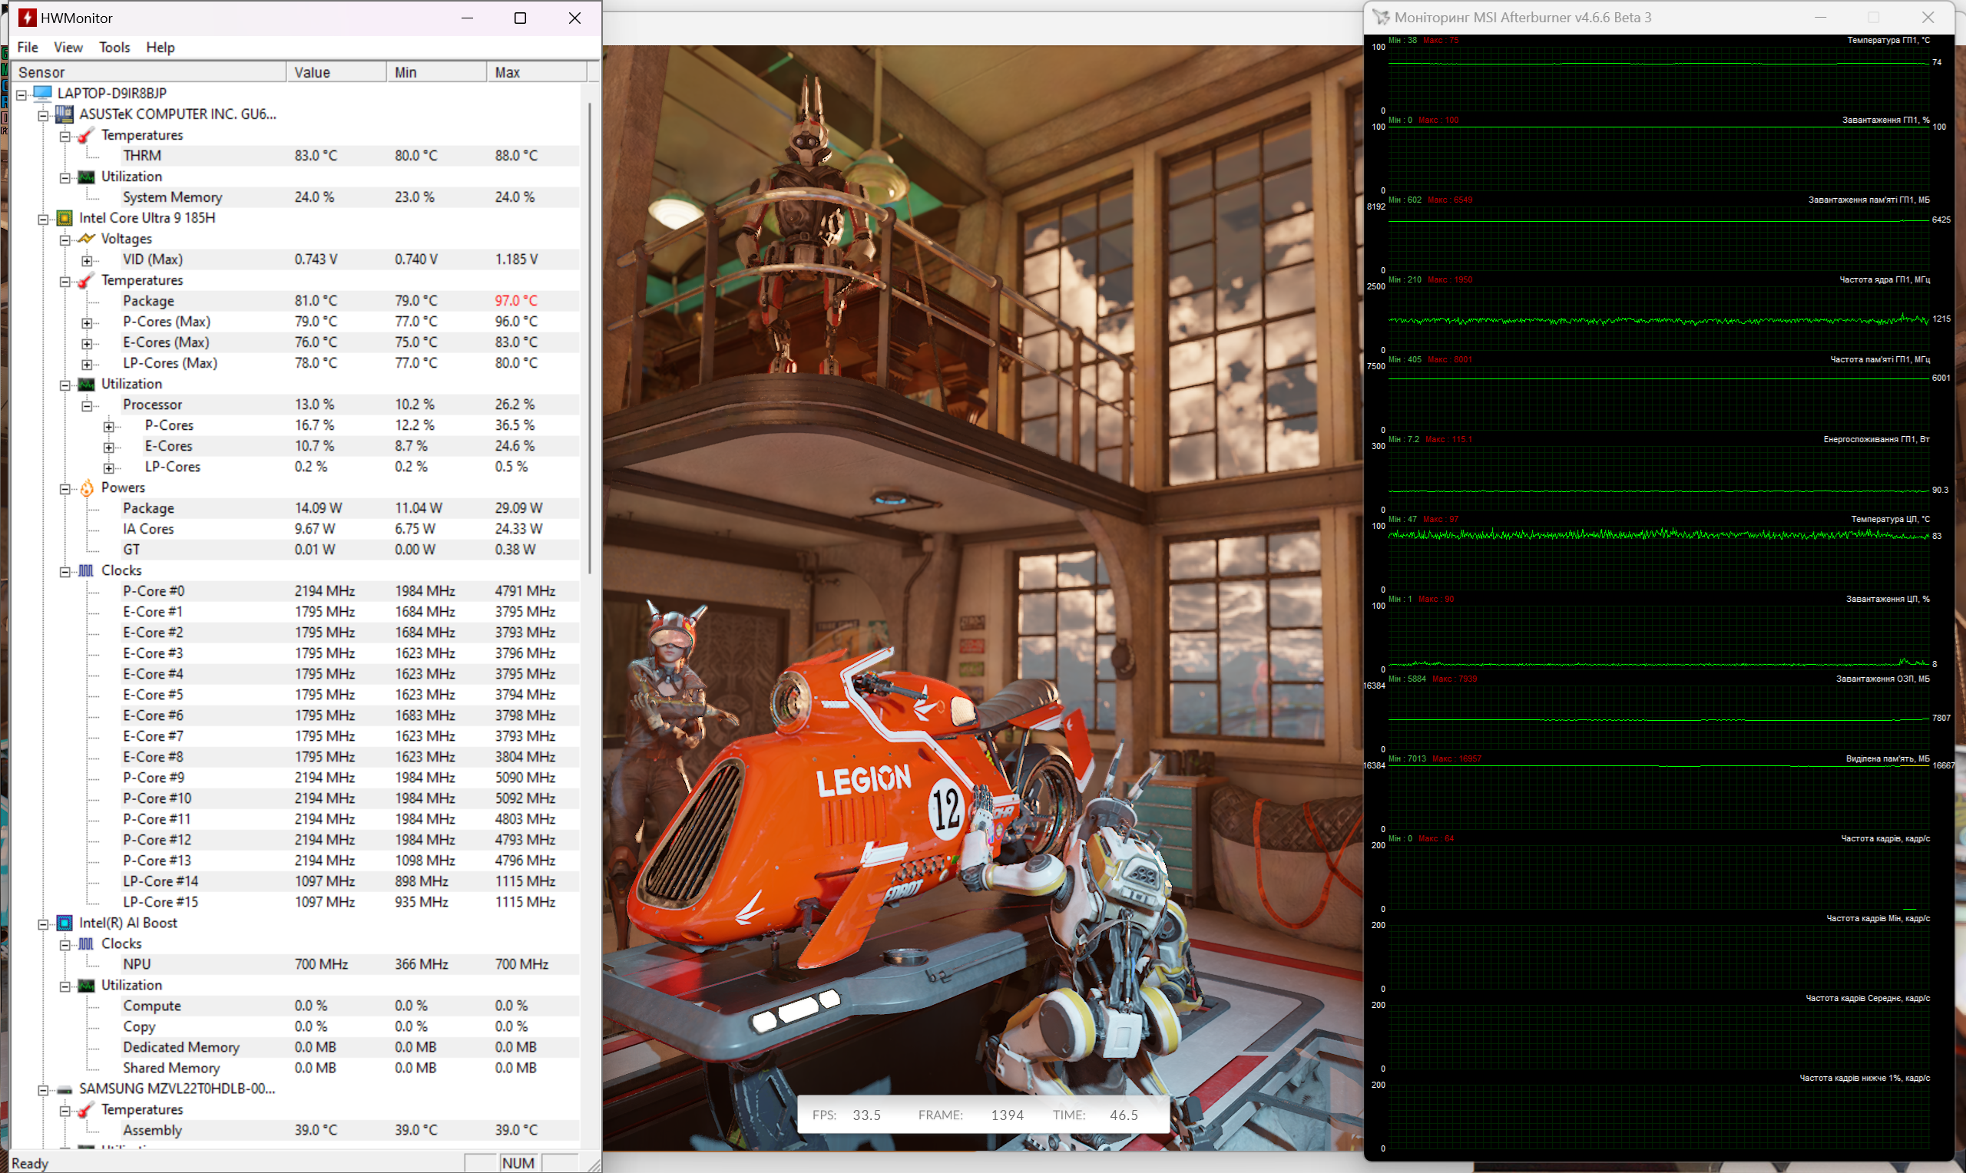The width and height of the screenshot is (1966, 1173).
Task: Expand the LP-Cores utilization entry
Action: [x=109, y=468]
